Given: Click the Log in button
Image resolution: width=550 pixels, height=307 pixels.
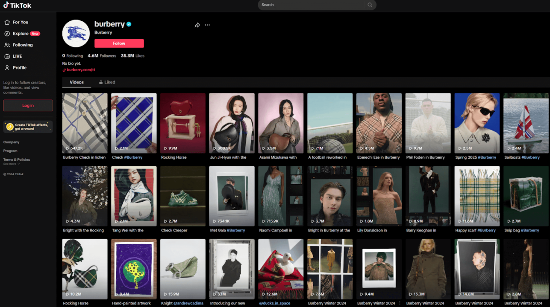Looking at the screenshot, I should [x=28, y=105].
